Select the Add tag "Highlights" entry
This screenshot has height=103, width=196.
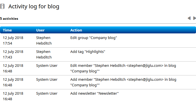[x=88, y=52]
